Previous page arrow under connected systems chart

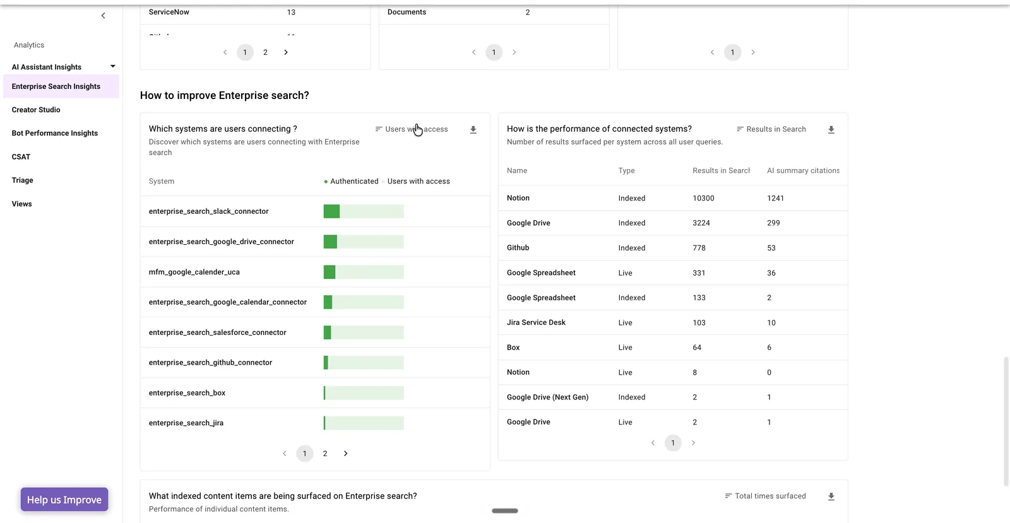[285, 454]
